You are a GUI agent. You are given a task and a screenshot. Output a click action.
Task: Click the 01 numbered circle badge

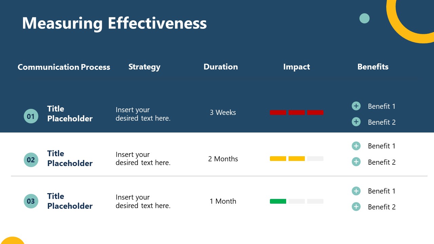point(31,116)
